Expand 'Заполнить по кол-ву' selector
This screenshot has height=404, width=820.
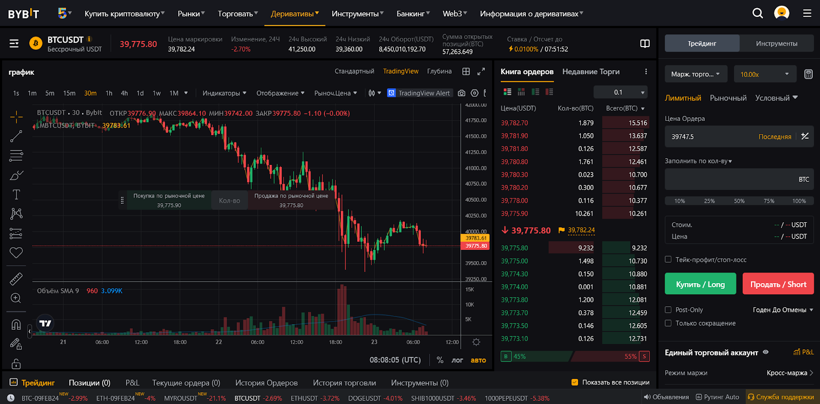click(698, 161)
